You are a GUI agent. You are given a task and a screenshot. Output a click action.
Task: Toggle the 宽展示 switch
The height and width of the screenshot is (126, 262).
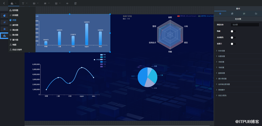(233, 44)
